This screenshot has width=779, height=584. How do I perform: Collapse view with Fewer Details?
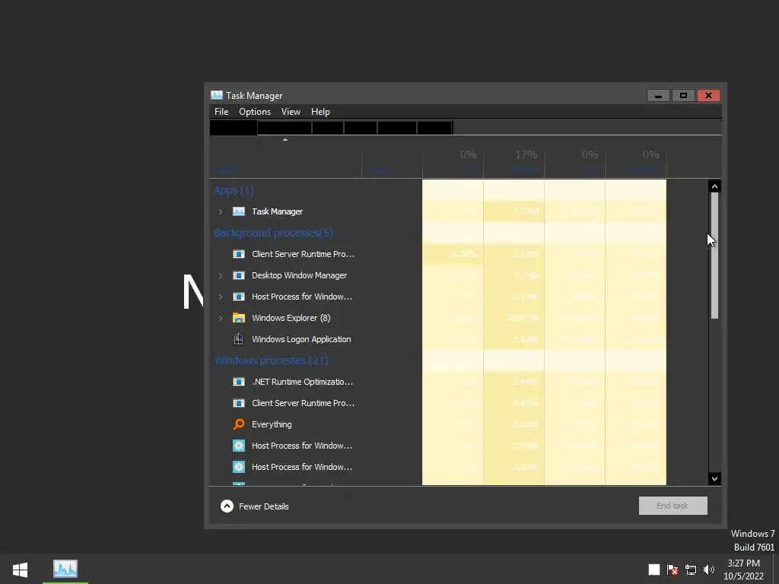[x=254, y=506]
